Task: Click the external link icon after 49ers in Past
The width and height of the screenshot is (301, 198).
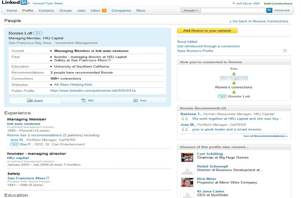Action: tap(109, 60)
